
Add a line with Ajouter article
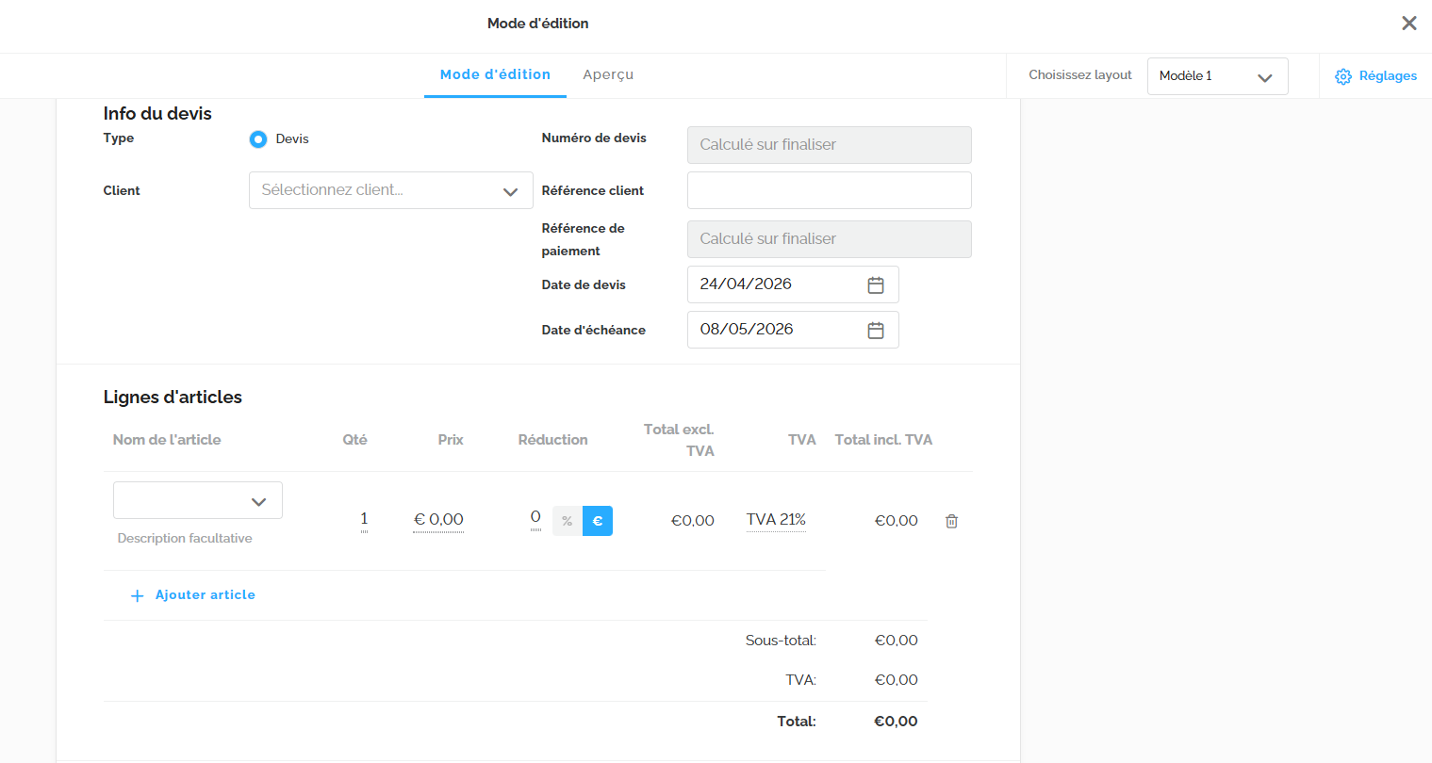(x=192, y=595)
